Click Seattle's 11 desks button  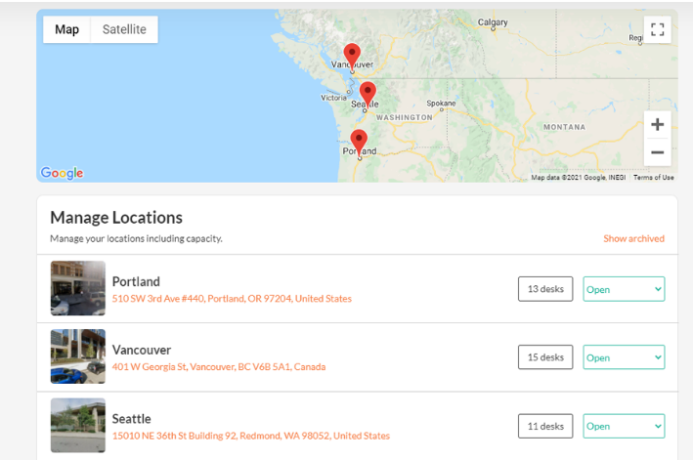click(x=545, y=426)
